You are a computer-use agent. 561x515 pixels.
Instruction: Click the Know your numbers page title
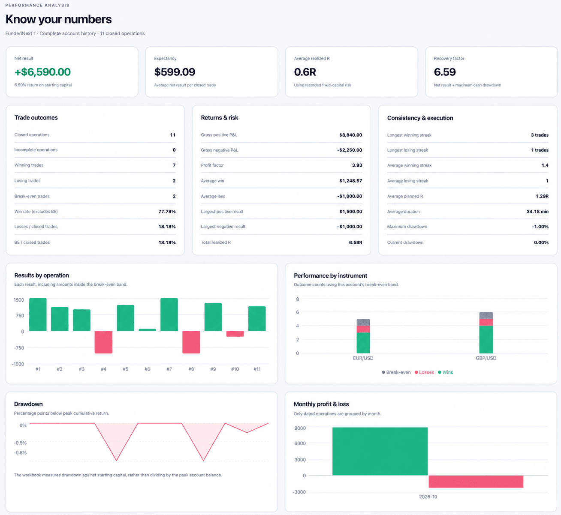[59, 19]
